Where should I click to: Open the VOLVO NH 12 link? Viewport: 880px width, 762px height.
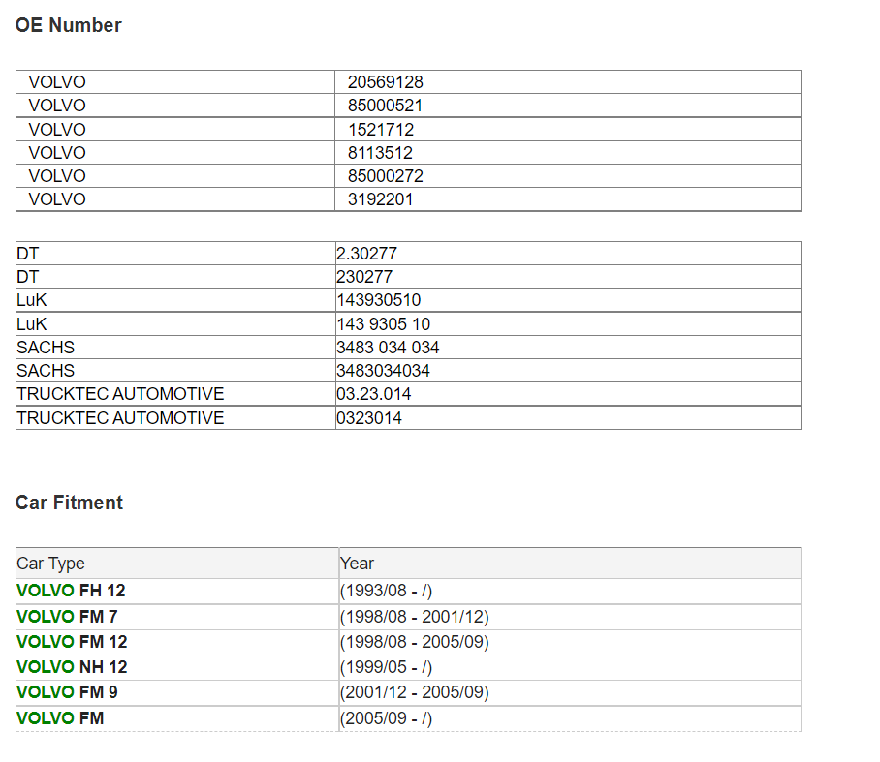tap(72, 667)
